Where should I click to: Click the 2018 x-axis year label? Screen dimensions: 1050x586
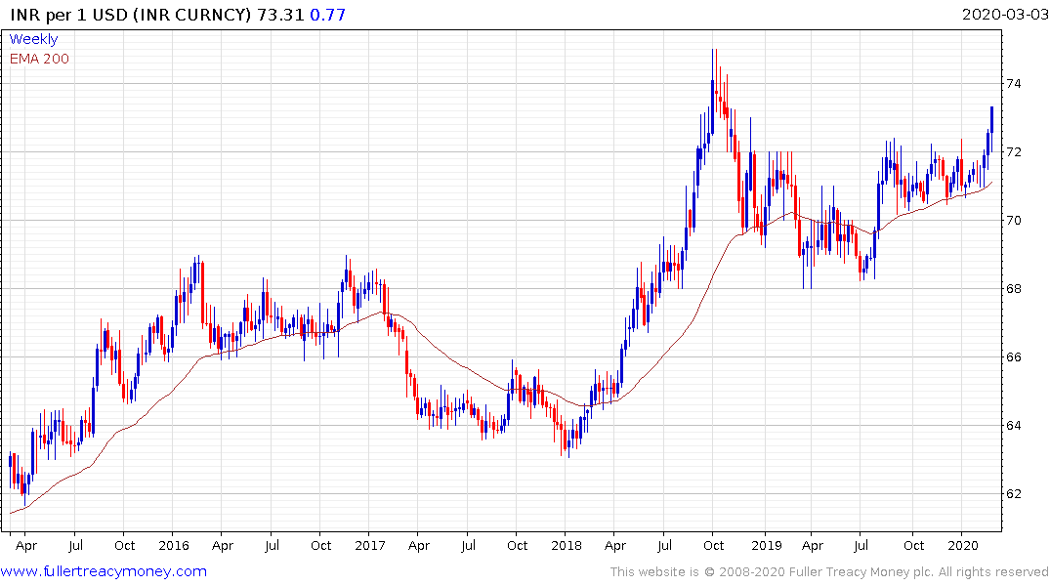tap(566, 545)
